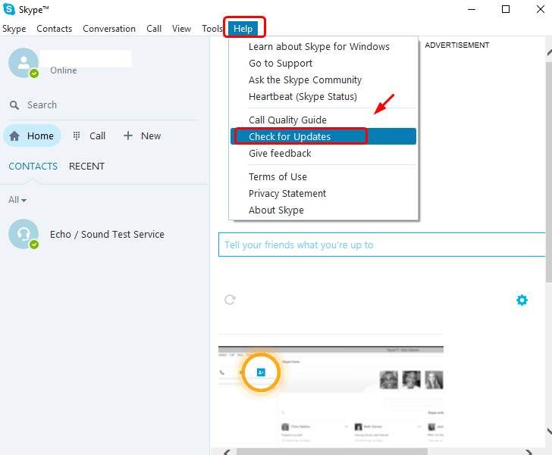The image size is (552, 455).
Task: Select the Echo / Sound Test Service contact
Action: (106, 235)
